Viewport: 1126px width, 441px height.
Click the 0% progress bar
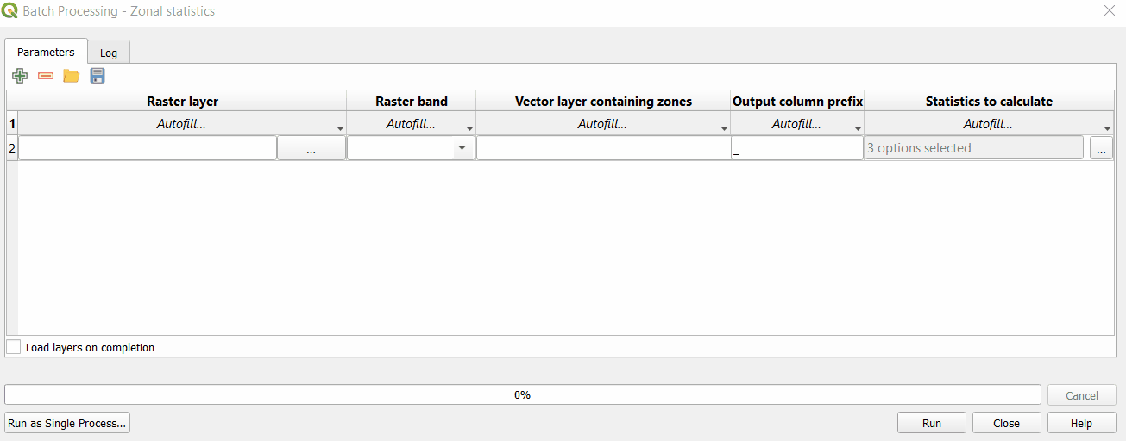(522, 395)
